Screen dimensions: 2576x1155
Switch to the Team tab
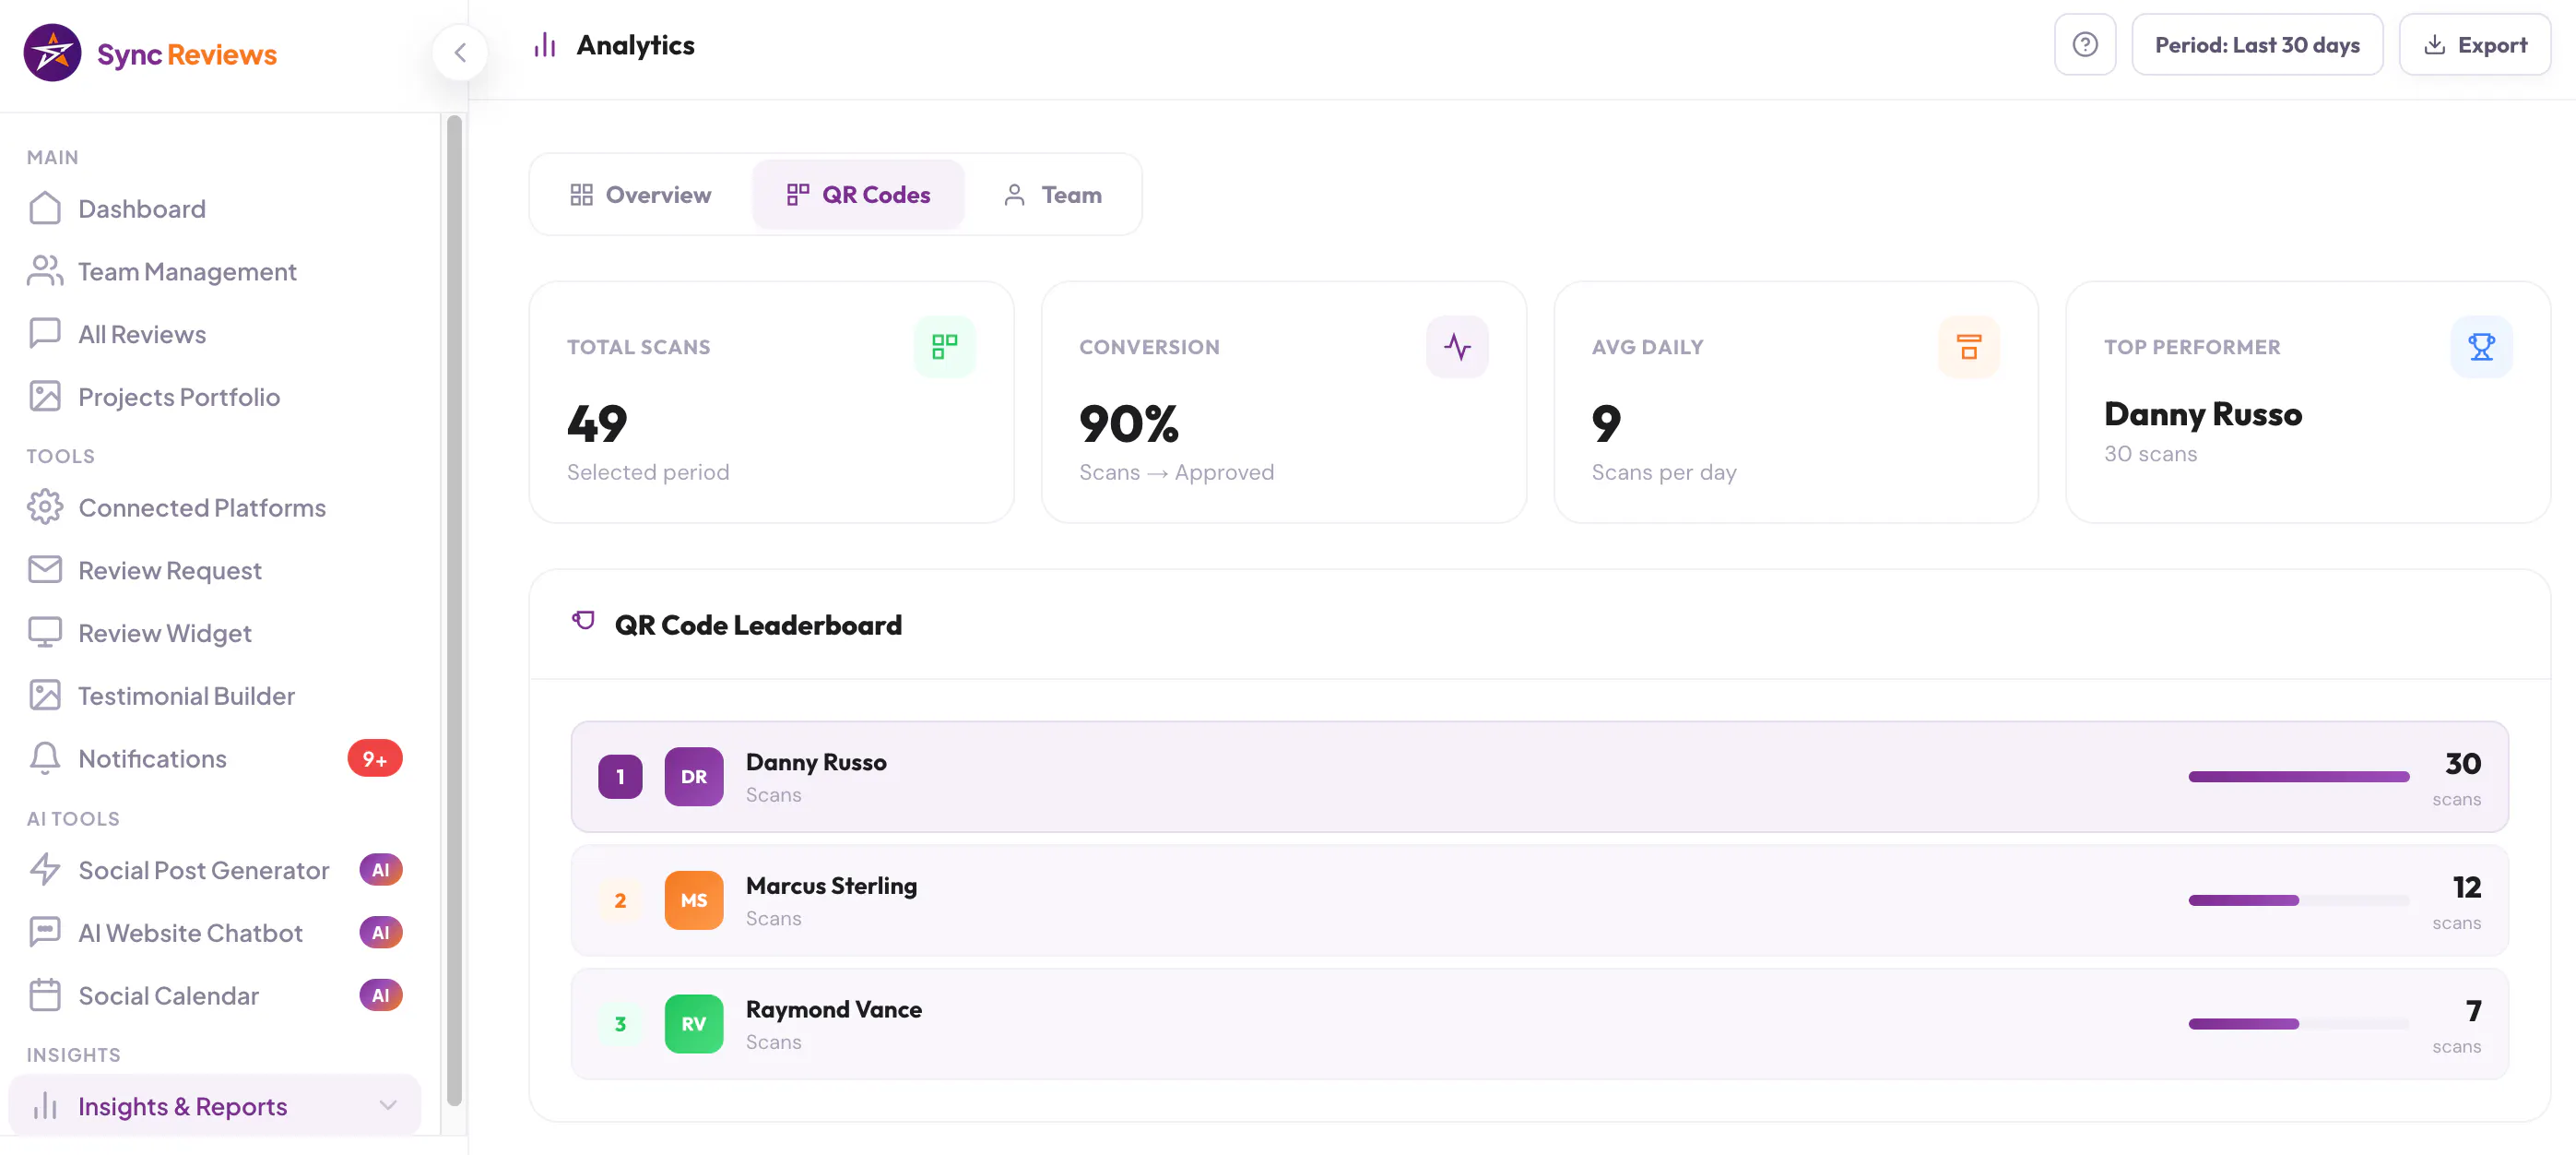coord(1052,194)
